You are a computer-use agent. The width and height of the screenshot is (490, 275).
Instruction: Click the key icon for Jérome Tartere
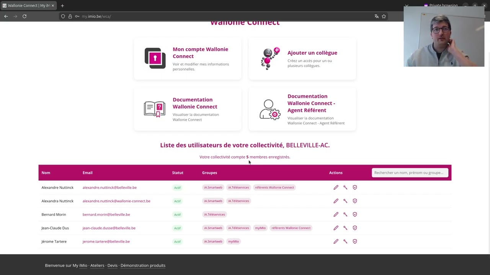345,241
